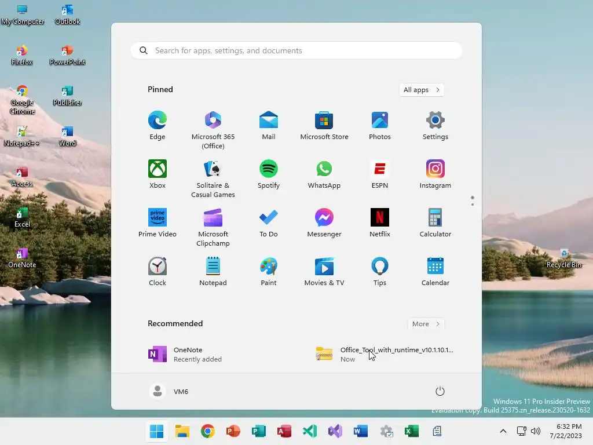The image size is (593, 445).
Task: Select Recycle Bin on desktop
Action: coord(564,258)
